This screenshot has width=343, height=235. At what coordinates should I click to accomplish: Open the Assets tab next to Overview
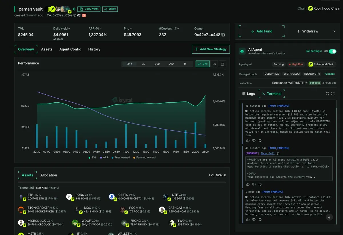47,49
